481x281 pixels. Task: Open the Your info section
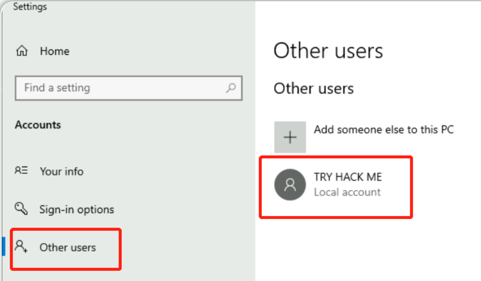coord(61,171)
